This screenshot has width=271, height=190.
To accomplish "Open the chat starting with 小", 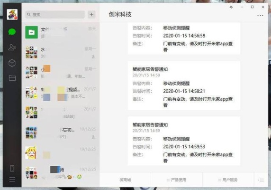I will tap(61, 72).
